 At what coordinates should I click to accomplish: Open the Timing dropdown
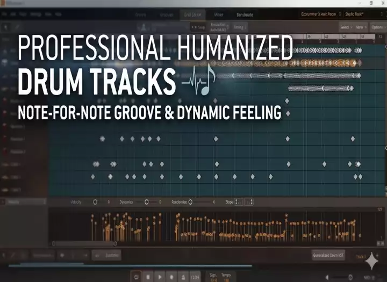pyautogui.click(x=240, y=27)
